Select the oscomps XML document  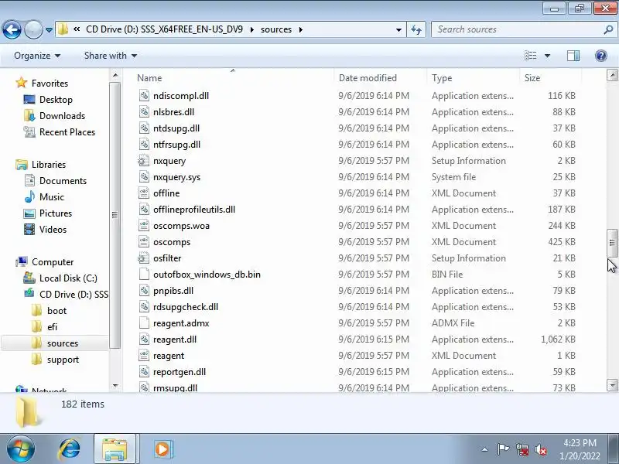click(171, 242)
